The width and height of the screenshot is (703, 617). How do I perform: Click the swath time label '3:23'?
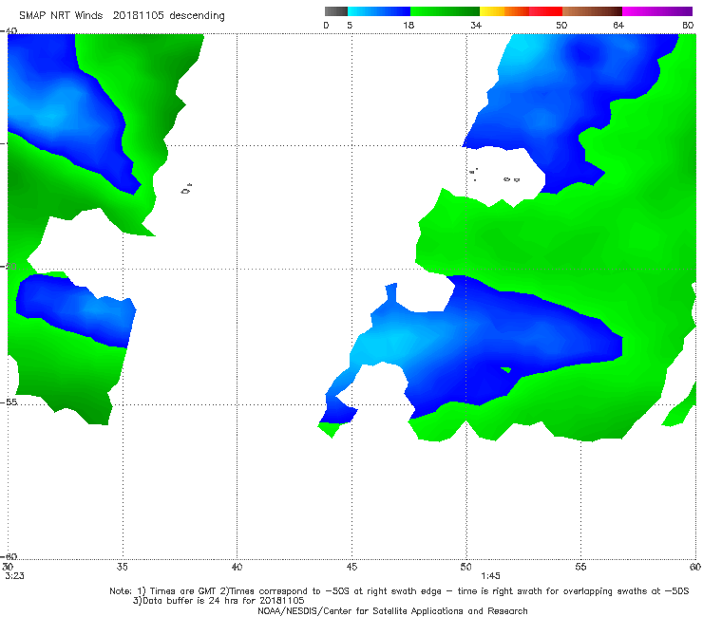tap(15, 576)
